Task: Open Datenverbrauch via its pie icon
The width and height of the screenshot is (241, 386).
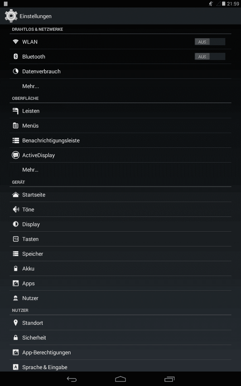Action: coord(15,71)
